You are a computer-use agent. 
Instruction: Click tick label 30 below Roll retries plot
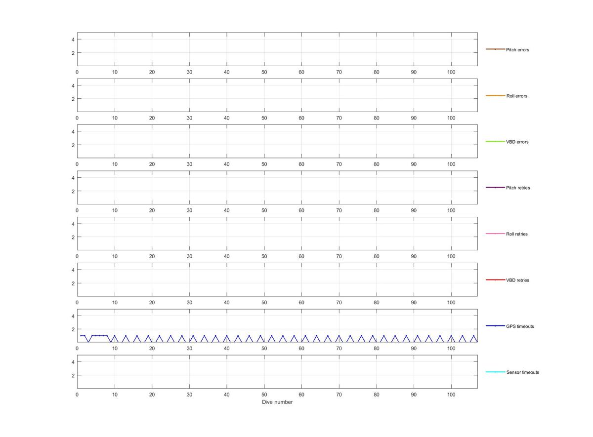[x=189, y=256]
